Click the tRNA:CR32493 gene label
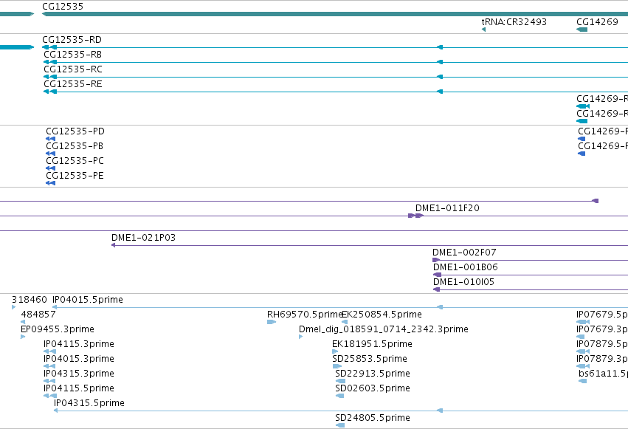 coord(514,22)
